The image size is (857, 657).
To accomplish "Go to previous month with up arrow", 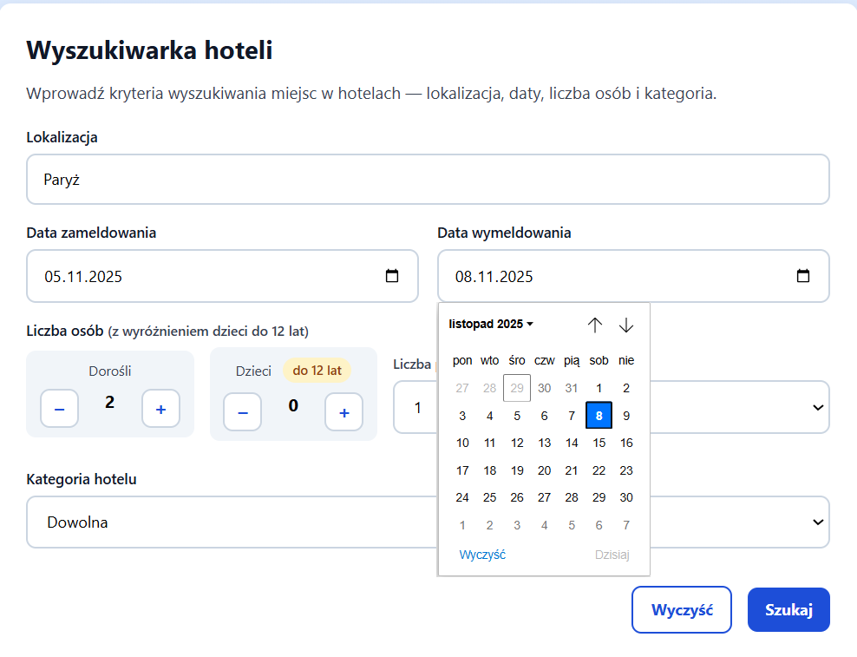I will pyautogui.click(x=594, y=325).
